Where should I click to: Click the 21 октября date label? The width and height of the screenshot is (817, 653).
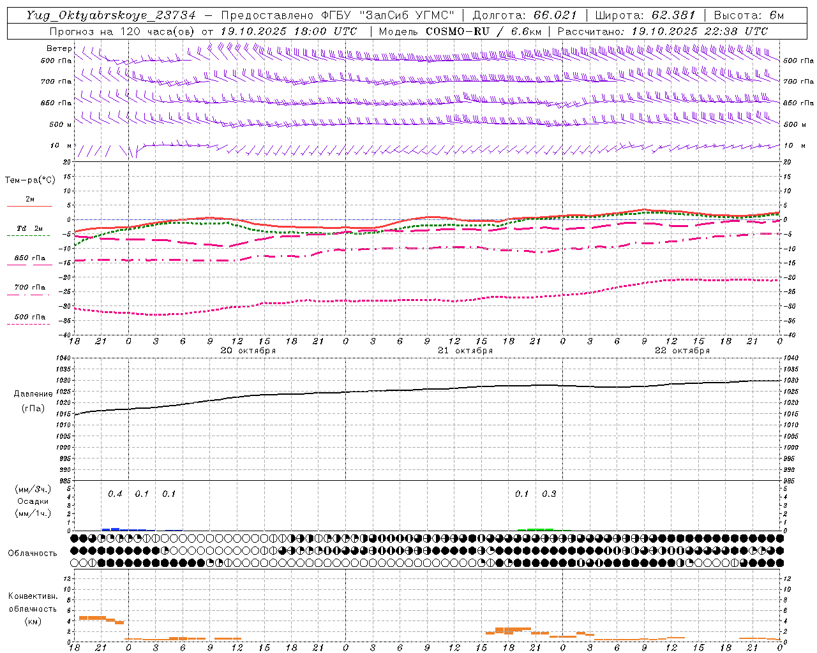(x=465, y=351)
